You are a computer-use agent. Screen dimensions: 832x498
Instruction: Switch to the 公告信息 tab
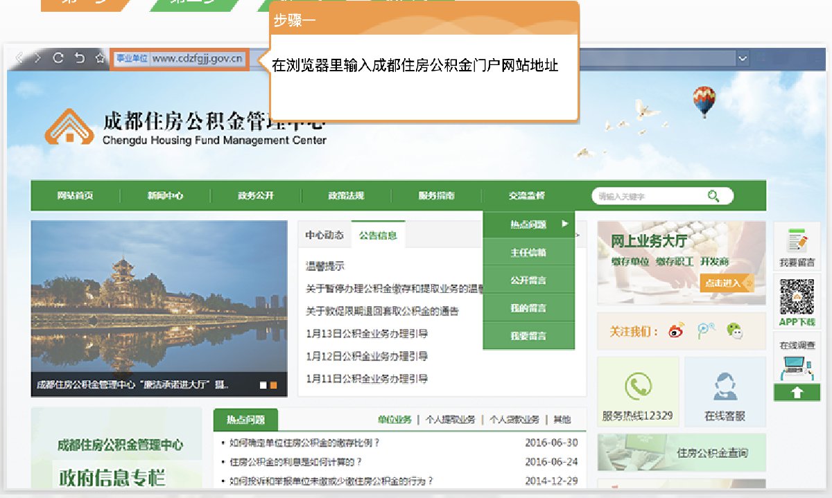[378, 235]
